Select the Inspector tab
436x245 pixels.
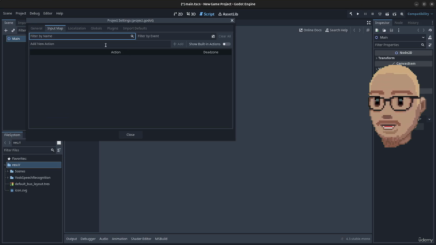tap(382, 22)
